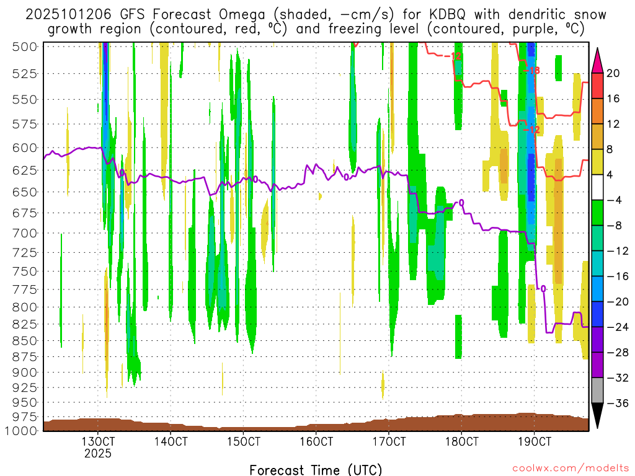The height and width of the screenshot is (476, 635).
Task: Click the 550 pressure level label
Action: 25,100
